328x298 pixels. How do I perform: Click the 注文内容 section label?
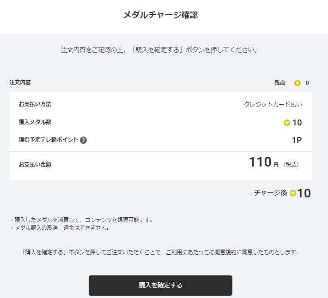[x=20, y=83]
